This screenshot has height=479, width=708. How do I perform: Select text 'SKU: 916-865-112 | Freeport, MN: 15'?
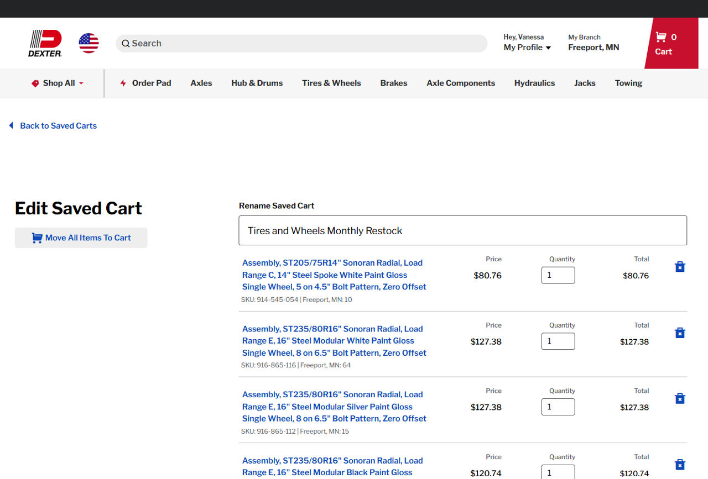click(x=295, y=431)
